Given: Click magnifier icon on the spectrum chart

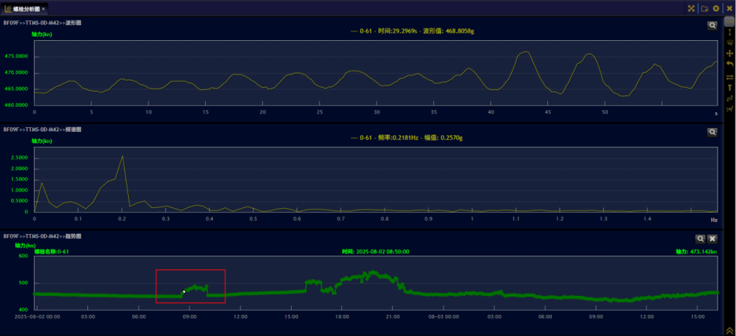Looking at the screenshot, I should click(x=712, y=132).
